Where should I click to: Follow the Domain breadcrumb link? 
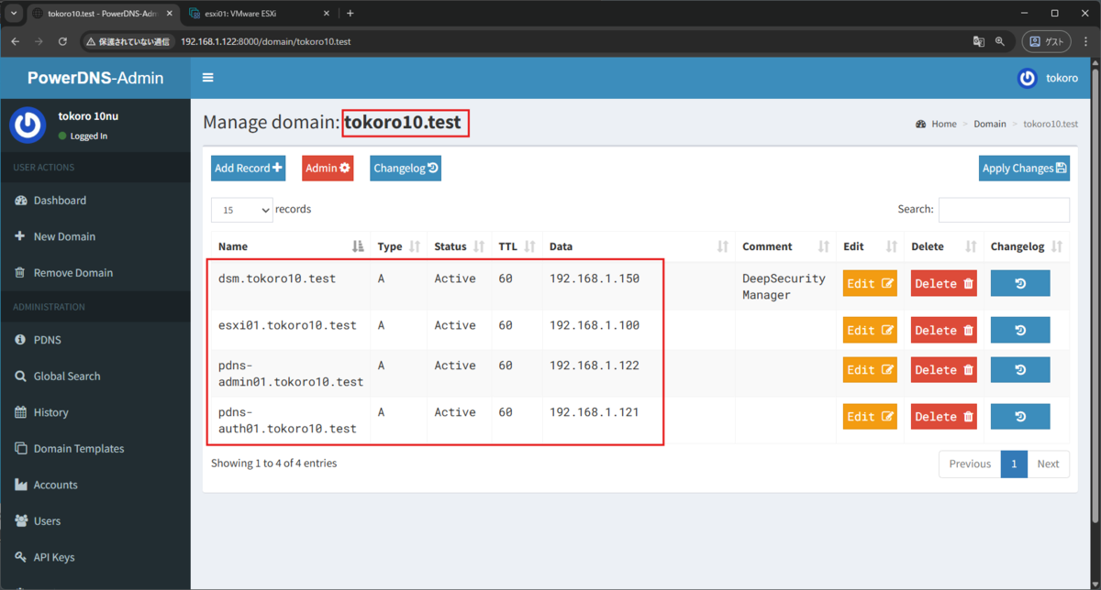click(x=990, y=124)
